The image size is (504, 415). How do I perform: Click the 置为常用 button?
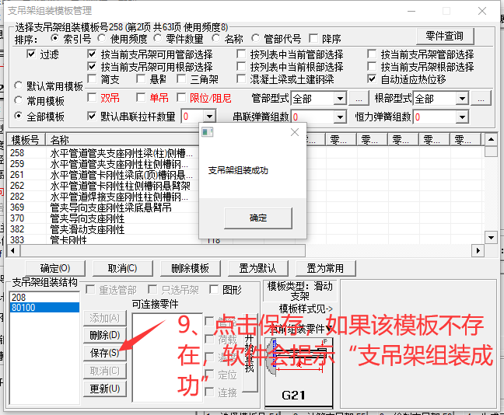click(325, 268)
